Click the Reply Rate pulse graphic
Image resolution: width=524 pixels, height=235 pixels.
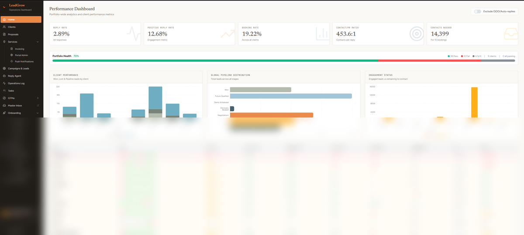tap(133, 33)
